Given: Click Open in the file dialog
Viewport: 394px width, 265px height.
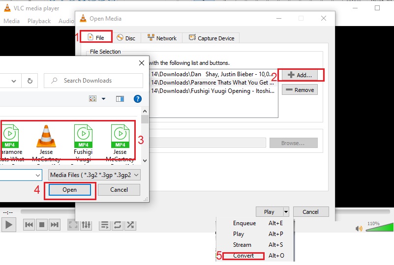Looking at the screenshot, I should [70, 190].
